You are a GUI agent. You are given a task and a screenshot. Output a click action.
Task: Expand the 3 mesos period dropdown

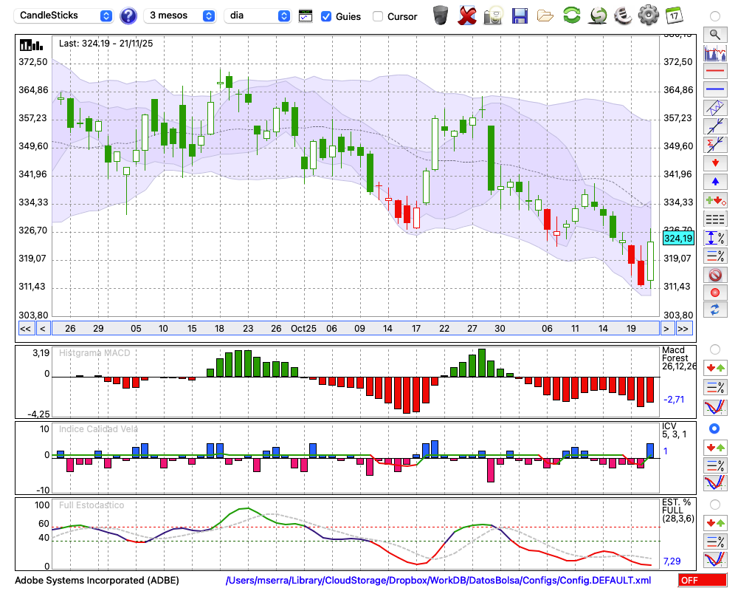(x=180, y=16)
